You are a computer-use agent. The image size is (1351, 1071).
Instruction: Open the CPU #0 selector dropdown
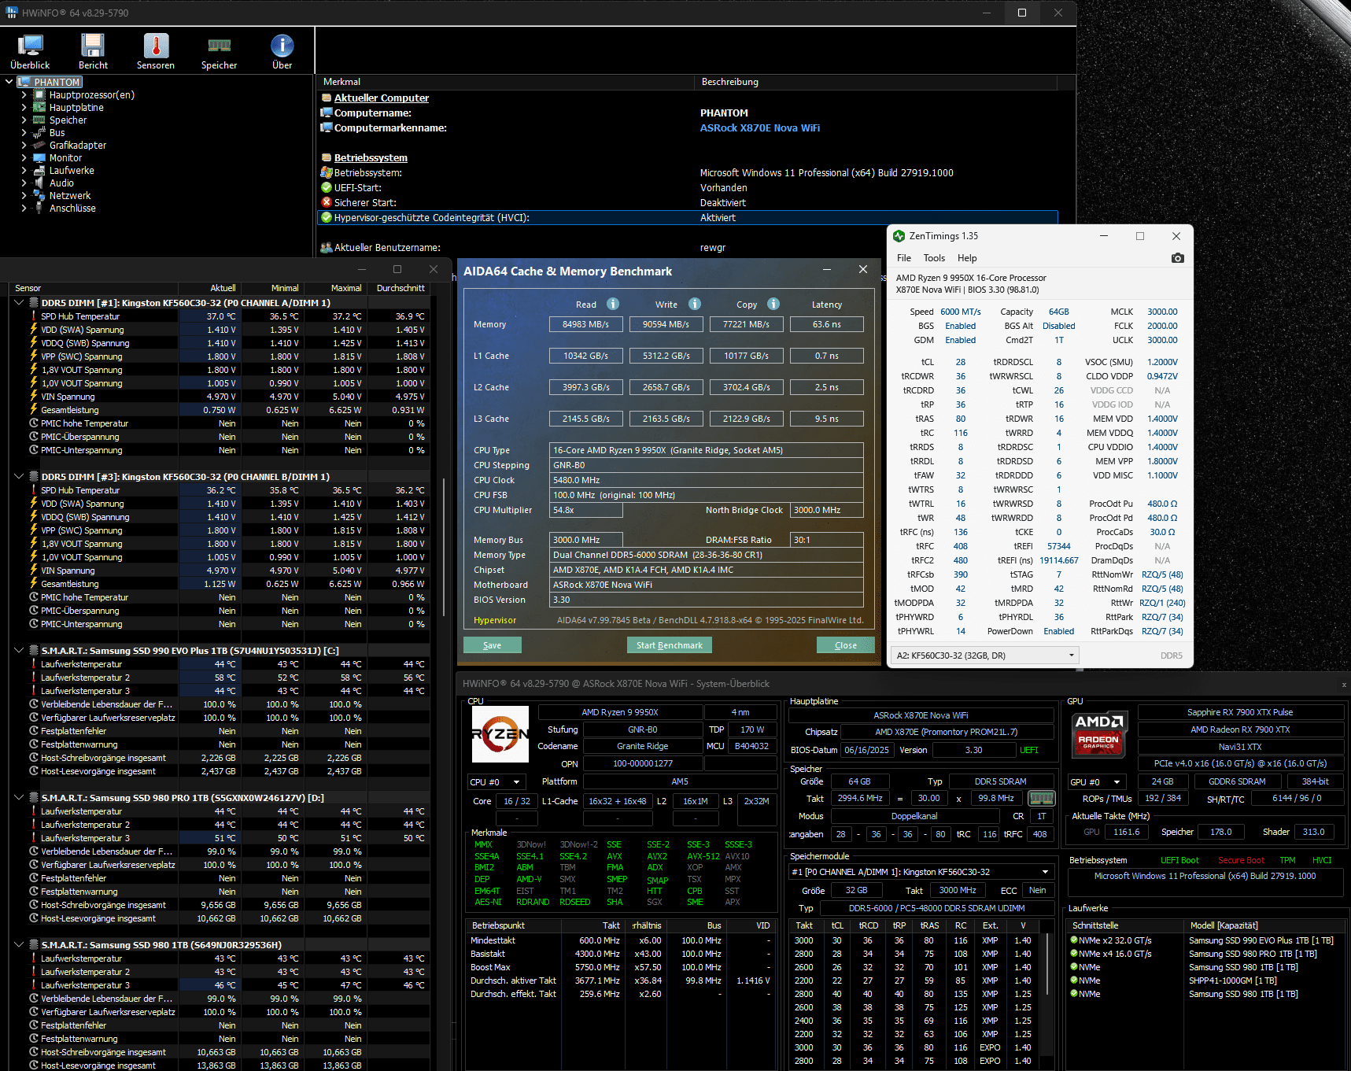[x=496, y=782]
